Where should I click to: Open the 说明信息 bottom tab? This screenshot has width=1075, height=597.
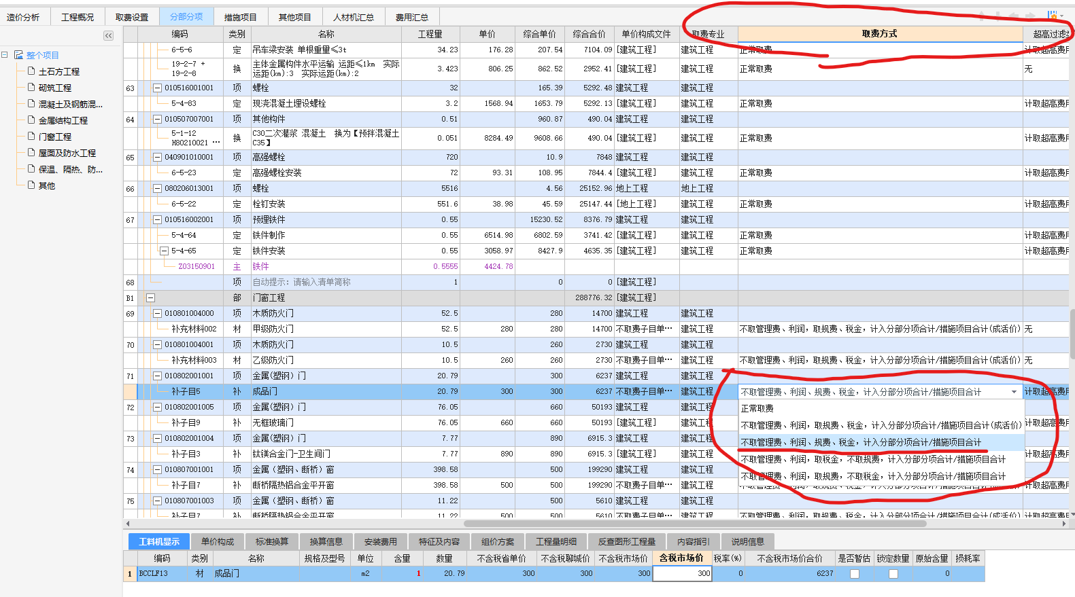click(748, 541)
